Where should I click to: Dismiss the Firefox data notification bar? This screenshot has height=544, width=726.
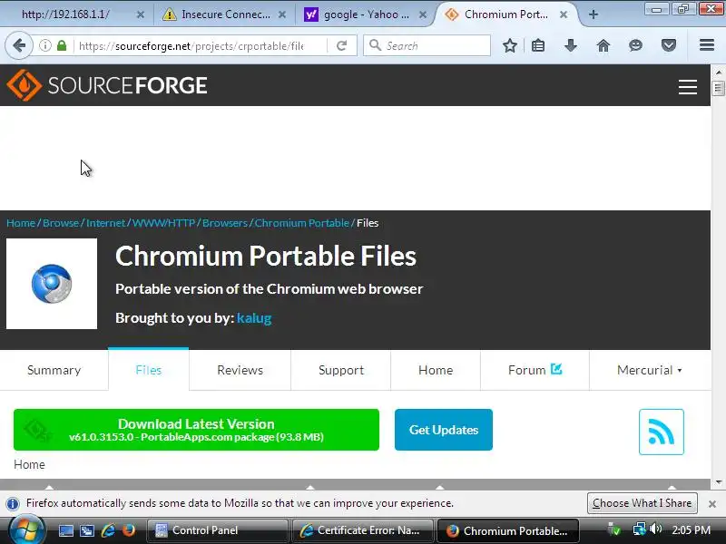pos(712,504)
